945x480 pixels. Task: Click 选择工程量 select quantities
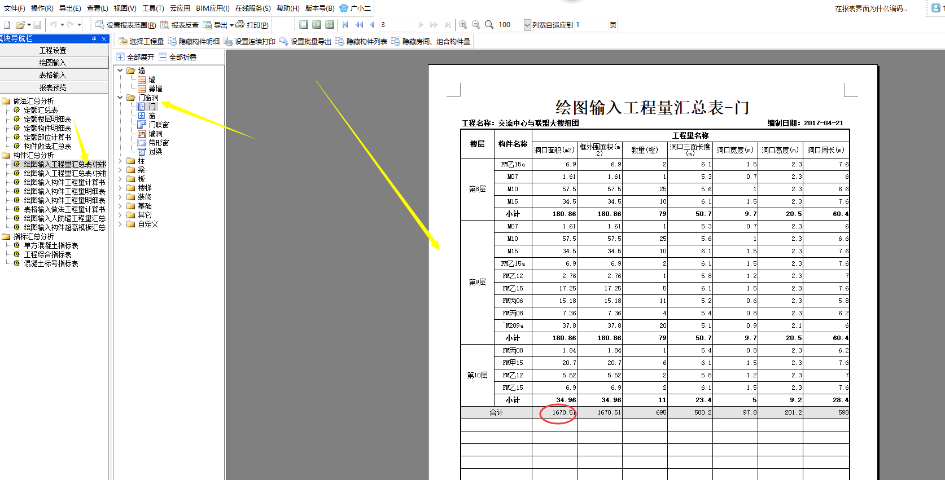[141, 41]
